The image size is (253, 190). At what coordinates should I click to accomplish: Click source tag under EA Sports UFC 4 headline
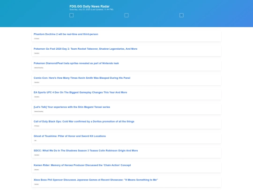[37, 97]
